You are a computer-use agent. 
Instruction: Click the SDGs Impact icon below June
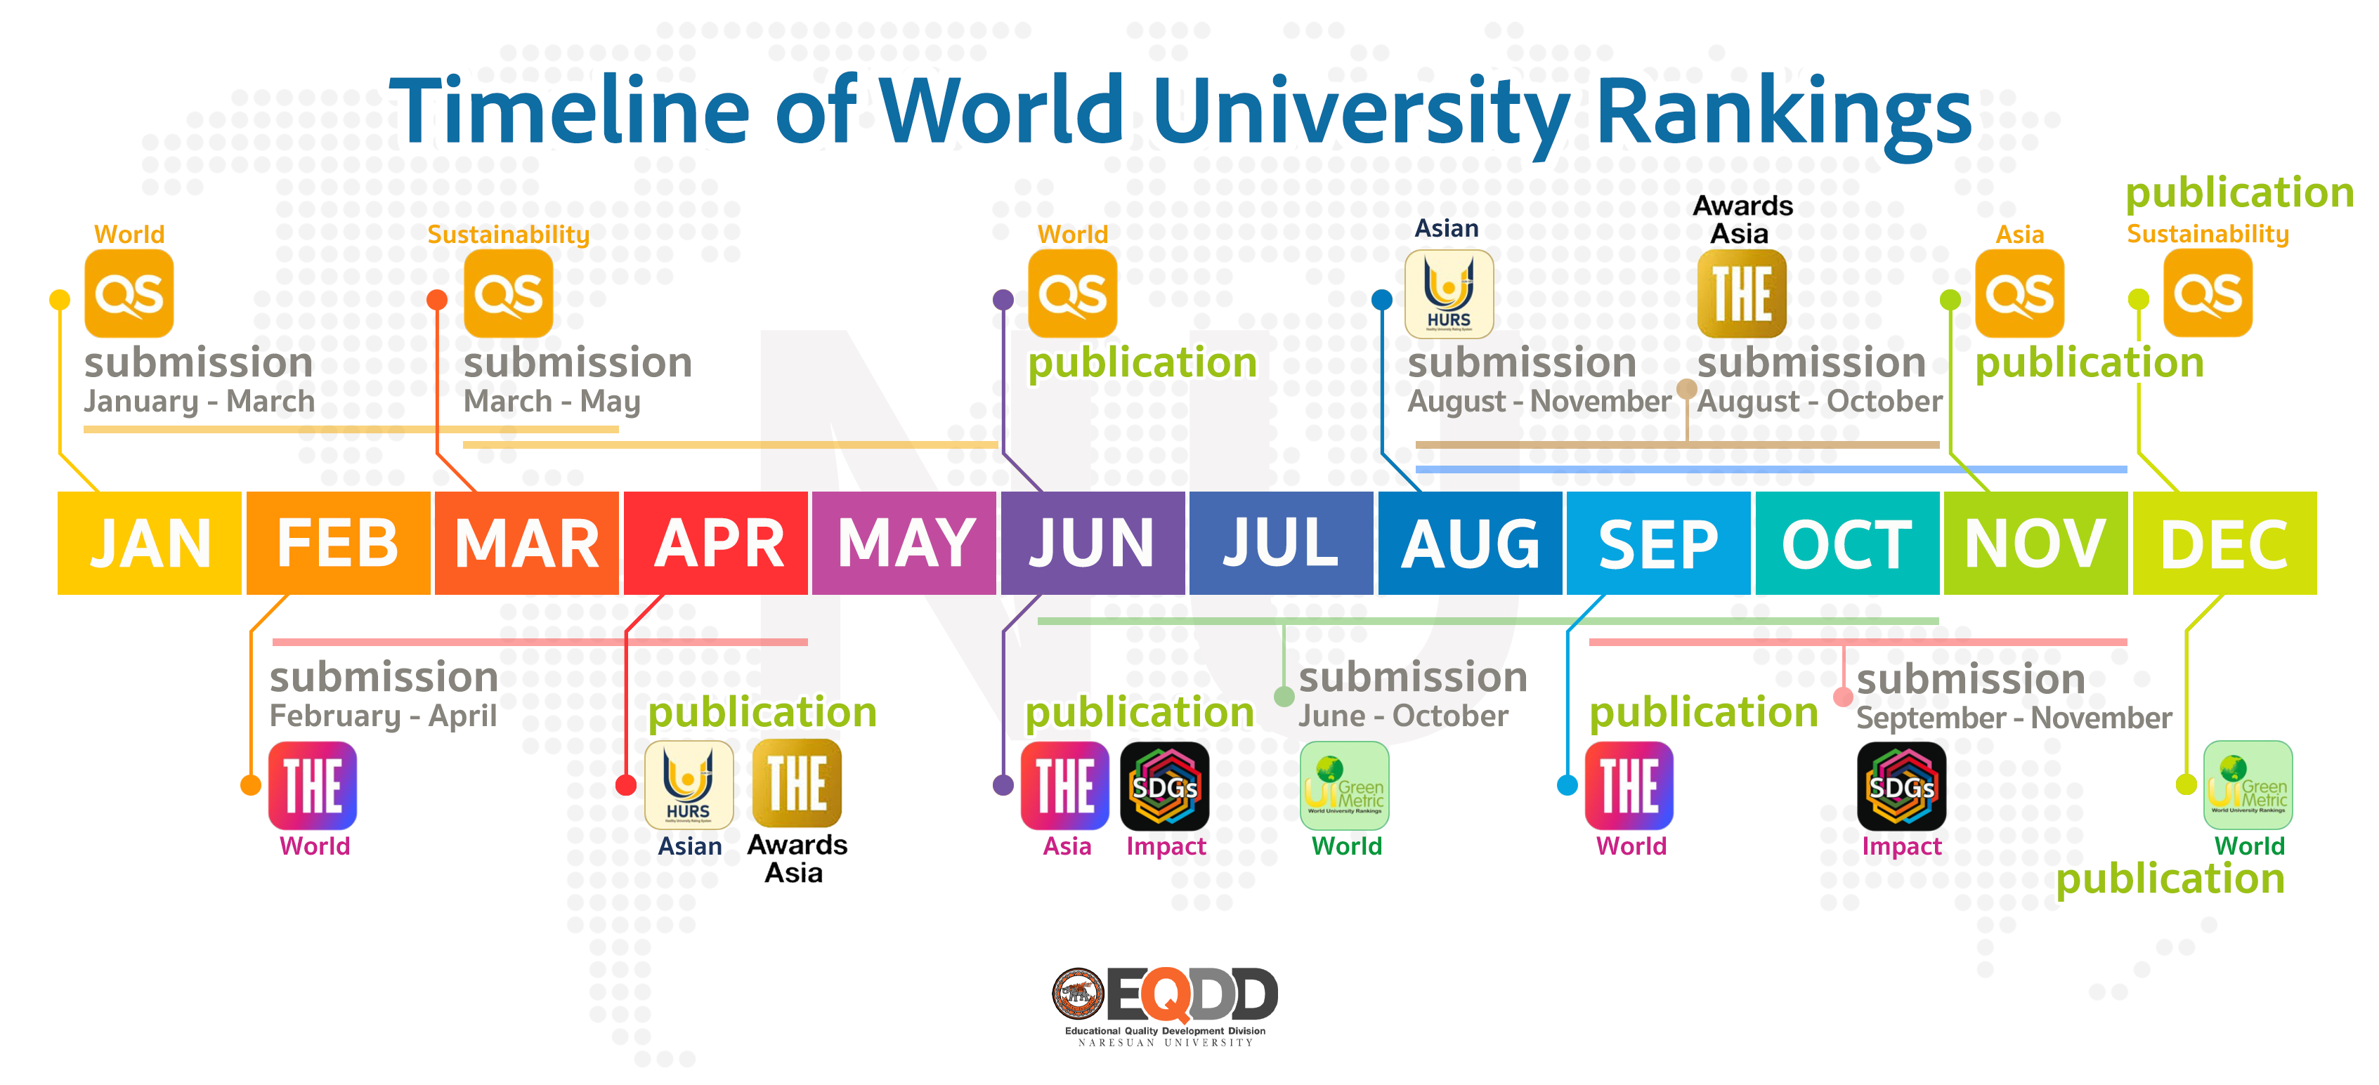(x=1165, y=786)
